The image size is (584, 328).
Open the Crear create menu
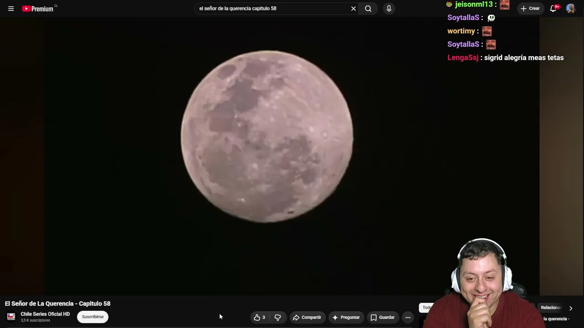[x=530, y=9]
